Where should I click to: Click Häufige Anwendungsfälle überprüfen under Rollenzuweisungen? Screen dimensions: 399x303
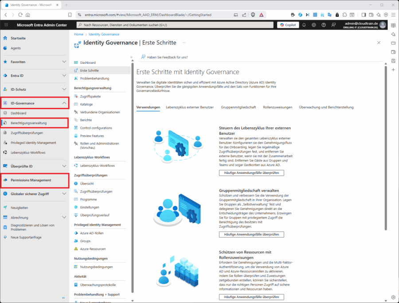251,297
